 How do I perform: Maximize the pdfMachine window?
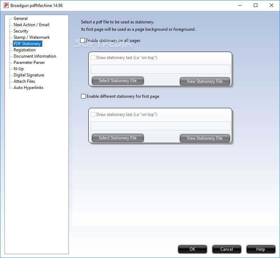256,5
